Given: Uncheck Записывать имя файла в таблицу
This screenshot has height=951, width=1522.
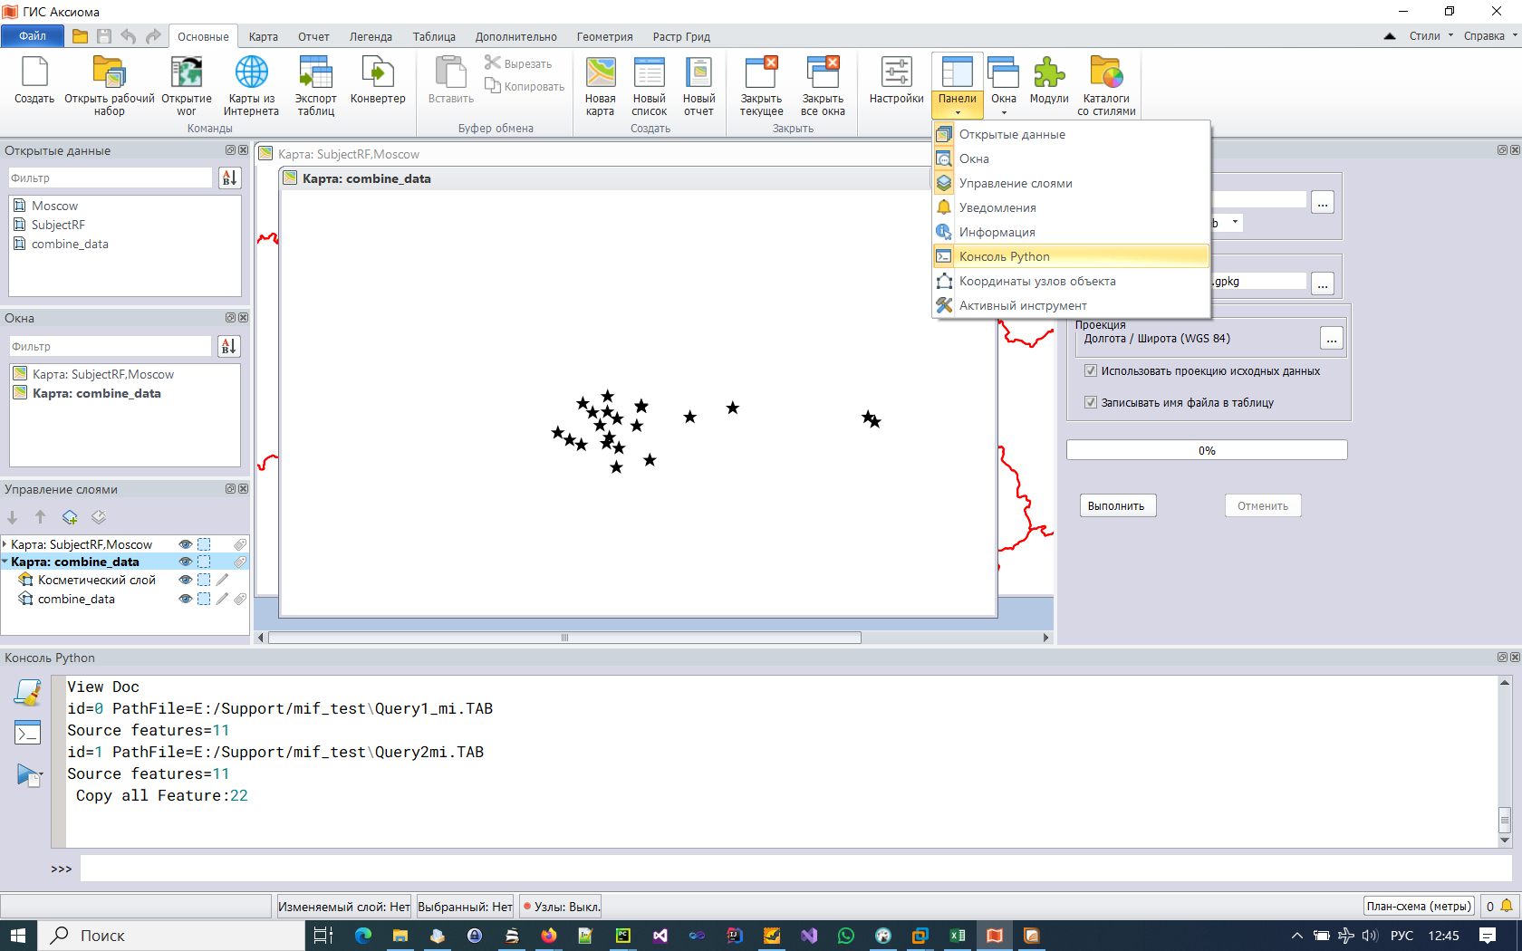Looking at the screenshot, I should (x=1091, y=402).
